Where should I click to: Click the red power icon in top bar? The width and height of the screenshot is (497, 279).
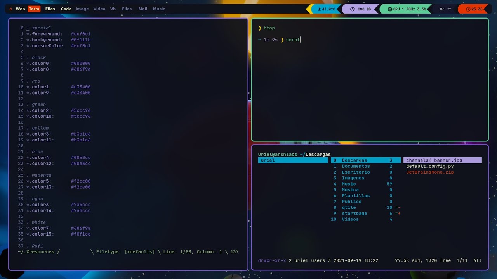coord(11,9)
